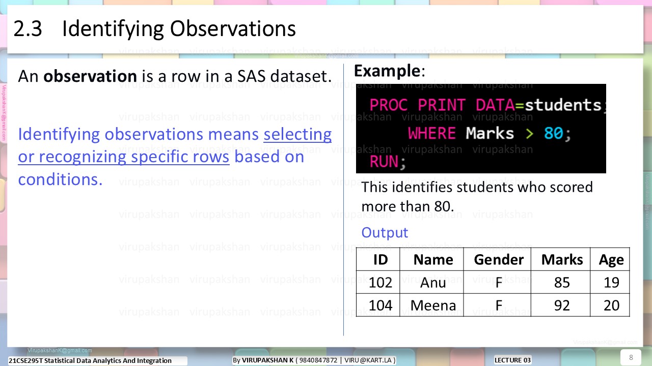Click the table cell "Meena"
Viewport: 652px width, 366px height.
431,305
